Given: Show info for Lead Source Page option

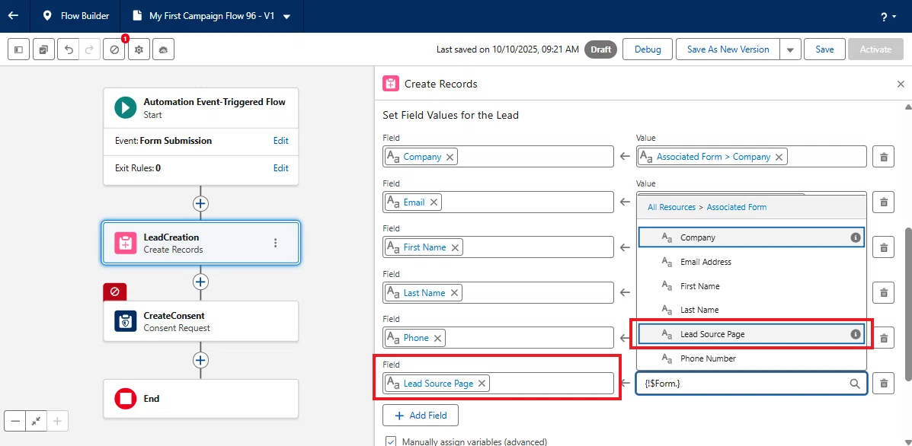Looking at the screenshot, I should 855,334.
